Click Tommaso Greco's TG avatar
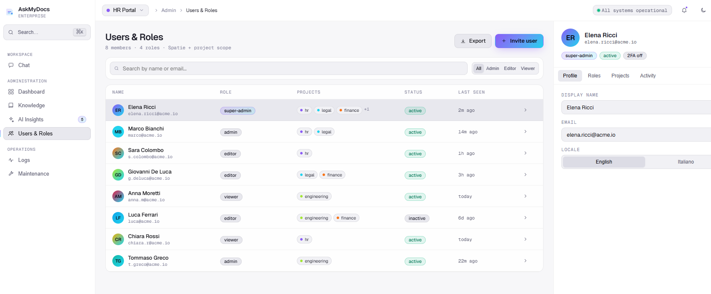The width and height of the screenshot is (711, 294). pyautogui.click(x=118, y=261)
